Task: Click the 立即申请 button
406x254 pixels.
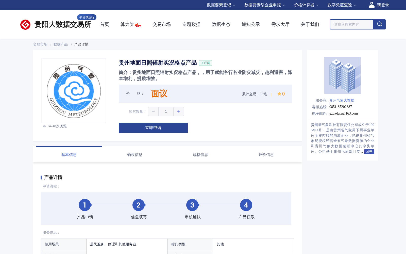Action: point(153,128)
